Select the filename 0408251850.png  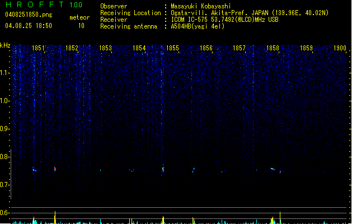(29, 15)
